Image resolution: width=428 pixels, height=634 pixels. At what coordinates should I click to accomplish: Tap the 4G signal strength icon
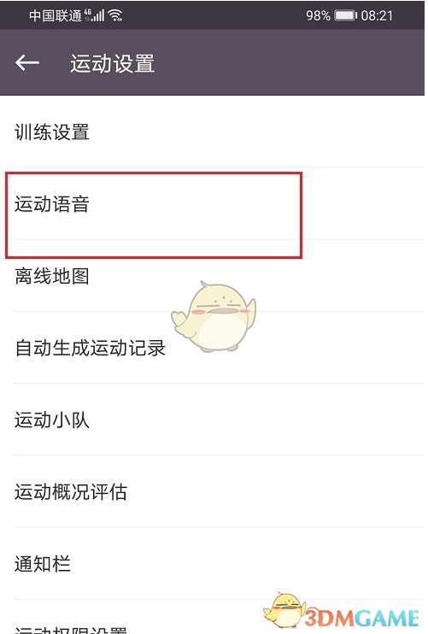coord(94,15)
